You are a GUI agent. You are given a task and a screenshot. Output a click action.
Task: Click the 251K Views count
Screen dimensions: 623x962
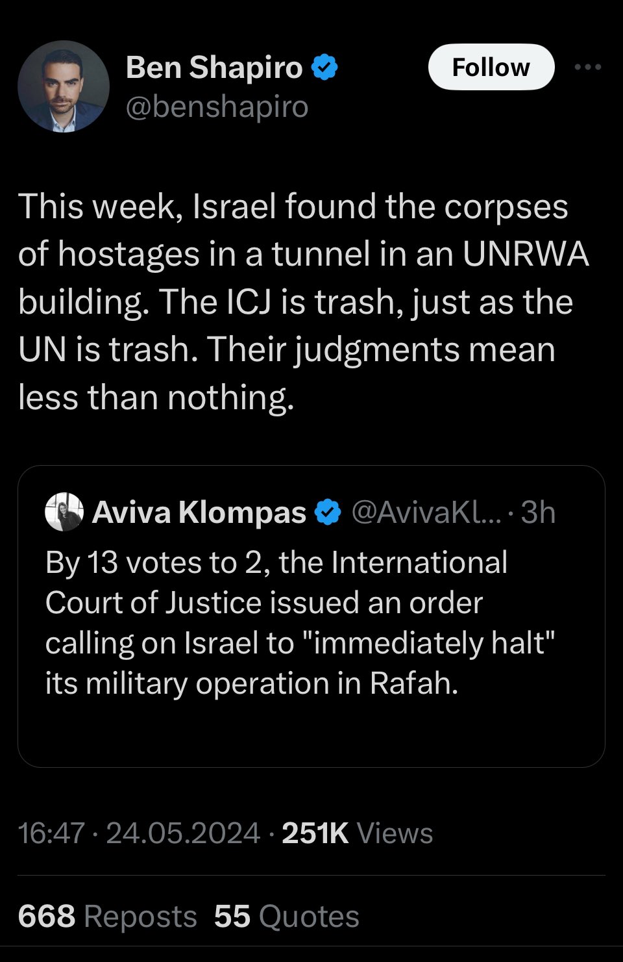[358, 833]
